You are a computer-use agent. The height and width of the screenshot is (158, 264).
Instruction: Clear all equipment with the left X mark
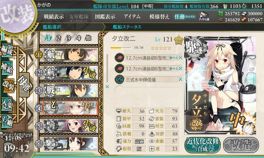107,87
